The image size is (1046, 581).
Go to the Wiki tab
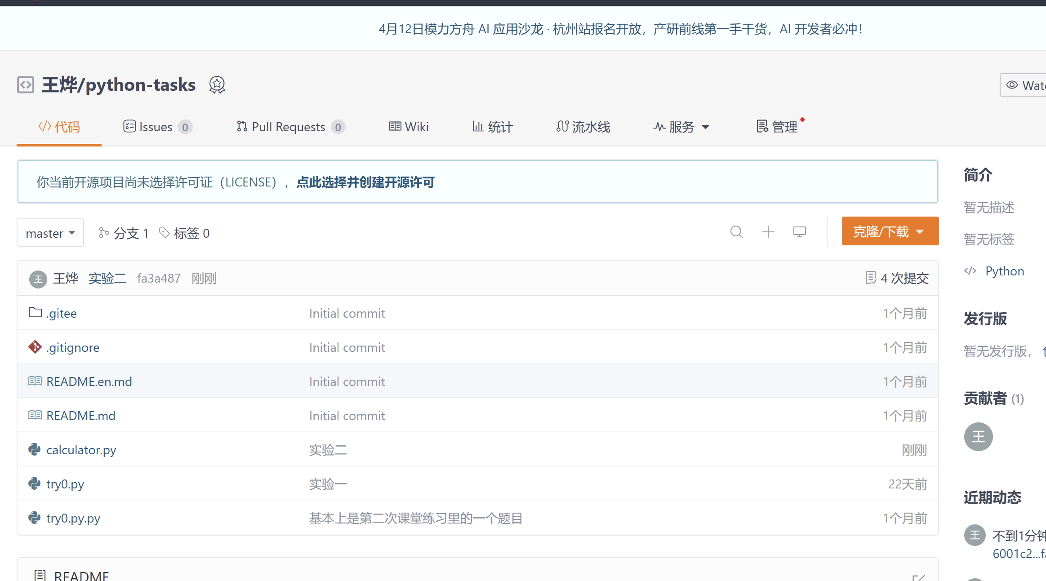point(409,127)
